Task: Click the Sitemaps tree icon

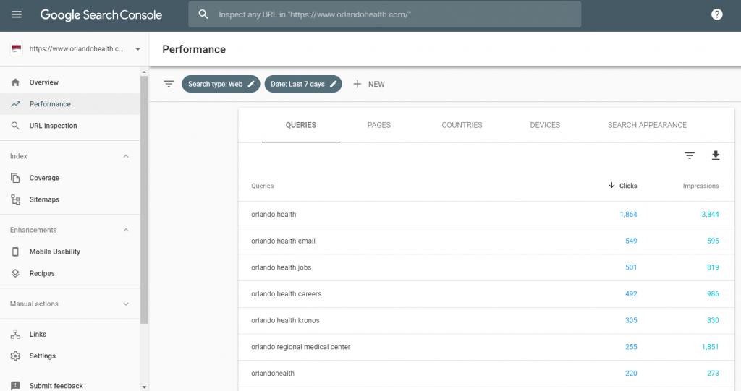Action: pyautogui.click(x=16, y=199)
